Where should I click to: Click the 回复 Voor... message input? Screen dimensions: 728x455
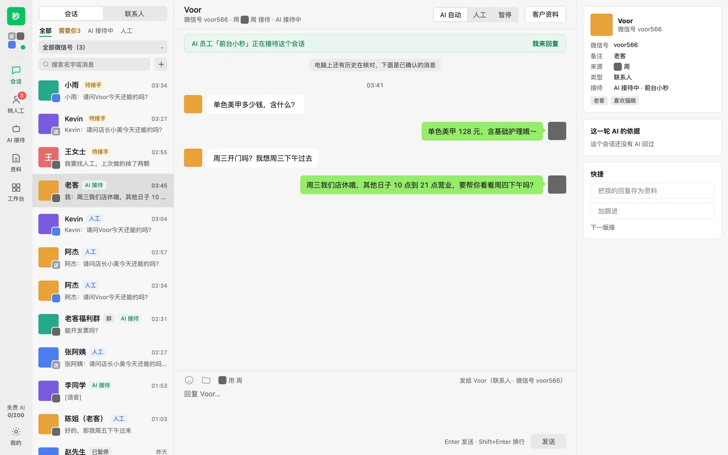click(375, 394)
